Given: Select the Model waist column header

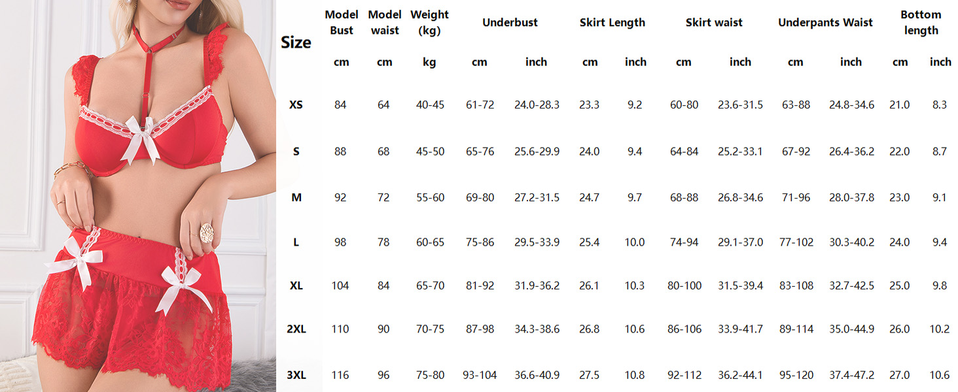Looking at the screenshot, I should pyautogui.click(x=384, y=23).
